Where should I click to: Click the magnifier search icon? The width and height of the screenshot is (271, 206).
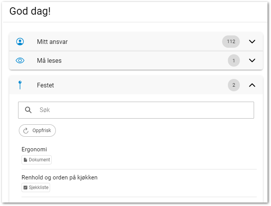point(28,110)
